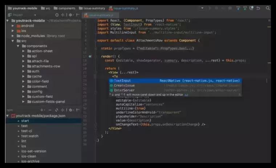
Task: Open run configuration dropdown arrow
Action: coord(202,8)
